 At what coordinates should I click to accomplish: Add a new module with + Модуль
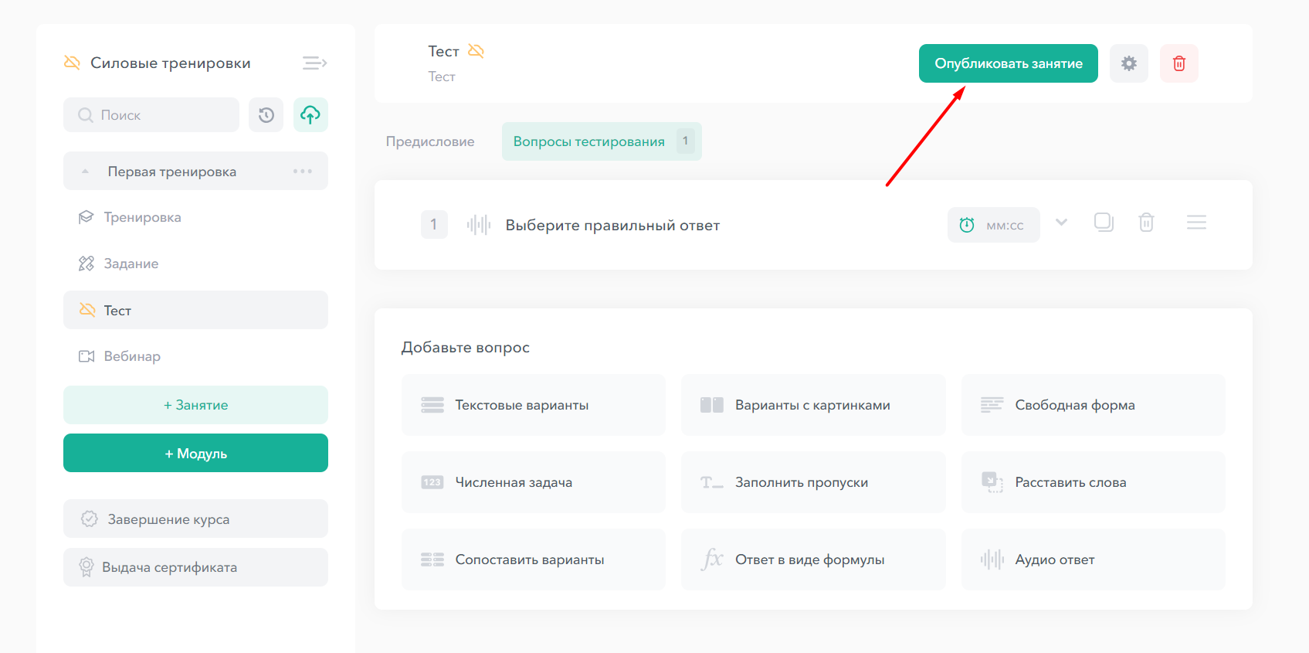point(195,453)
